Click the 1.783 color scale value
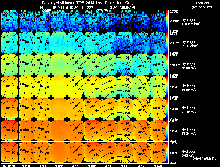 click(173, 33)
